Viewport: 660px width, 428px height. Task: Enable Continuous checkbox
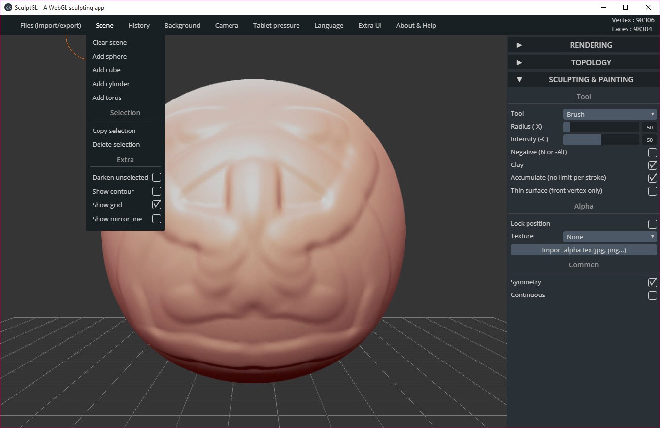click(x=652, y=295)
